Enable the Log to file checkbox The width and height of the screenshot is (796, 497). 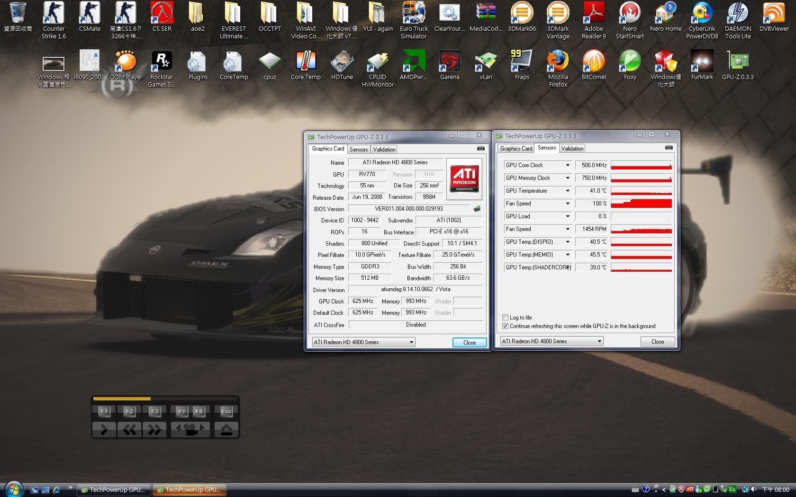[505, 317]
